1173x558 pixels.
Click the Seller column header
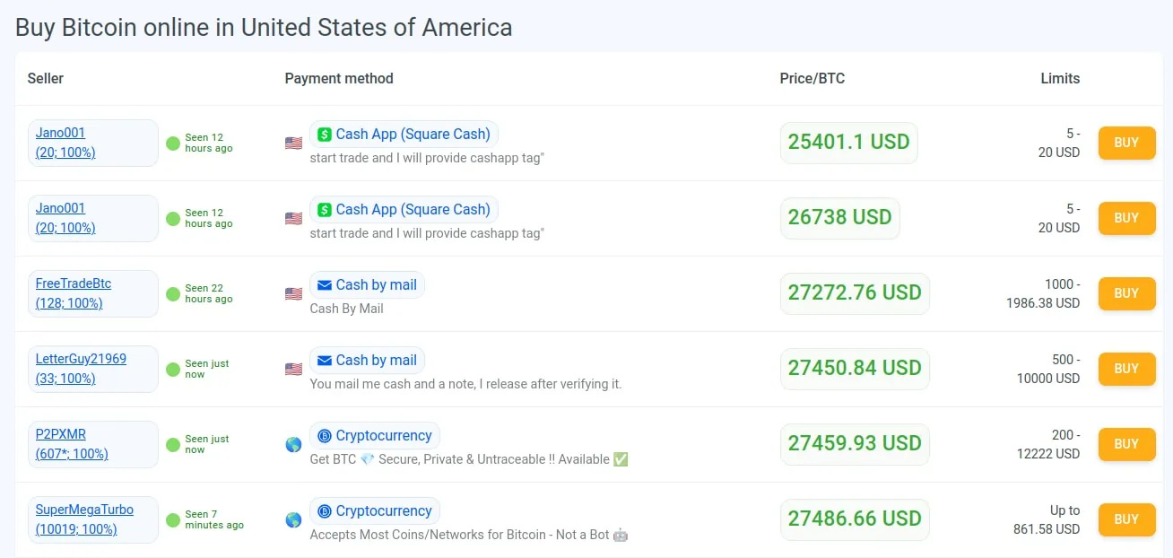(45, 78)
